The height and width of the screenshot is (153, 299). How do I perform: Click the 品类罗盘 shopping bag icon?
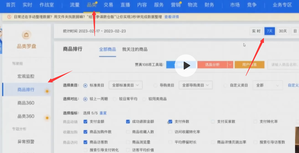point(26,35)
